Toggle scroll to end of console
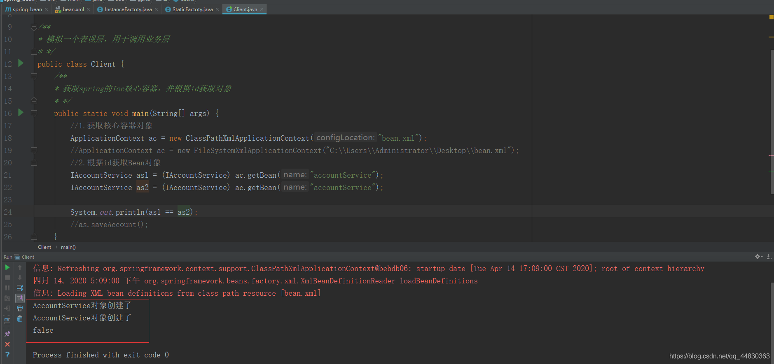This screenshot has height=364, width=774. 20,298
